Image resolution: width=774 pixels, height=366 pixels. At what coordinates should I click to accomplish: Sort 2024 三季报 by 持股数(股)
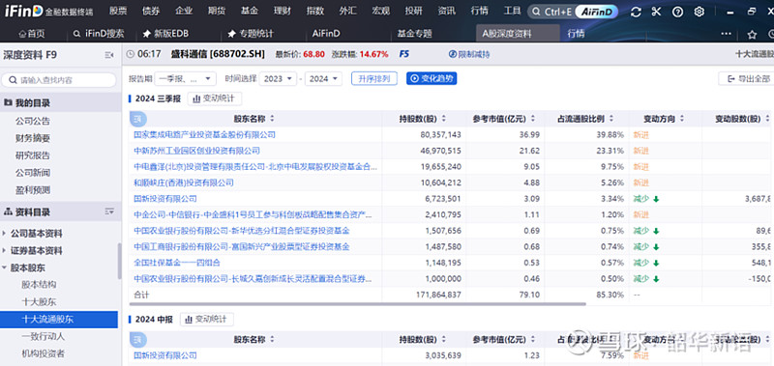(443, 119)
